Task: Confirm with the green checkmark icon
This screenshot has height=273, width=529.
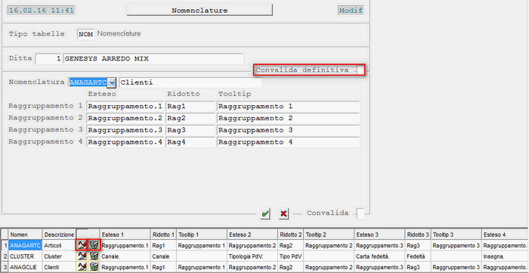Action: 265,213
